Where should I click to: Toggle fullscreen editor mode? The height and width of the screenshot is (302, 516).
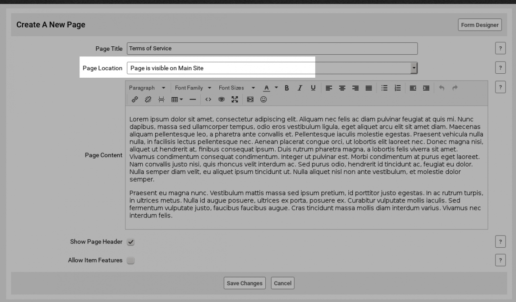[235, 99]
